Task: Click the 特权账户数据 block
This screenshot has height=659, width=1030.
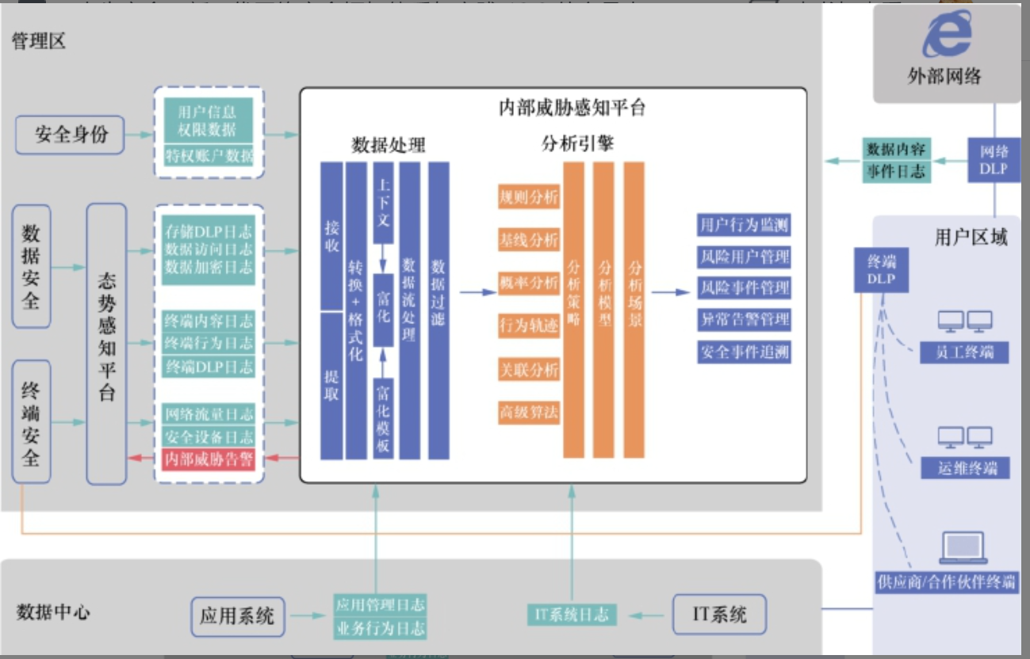Action: [208, 156]
